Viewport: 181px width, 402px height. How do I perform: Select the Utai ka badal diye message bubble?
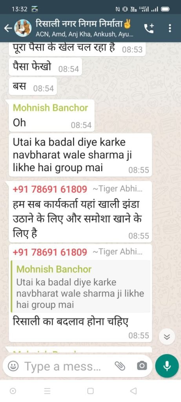(80, 155)
